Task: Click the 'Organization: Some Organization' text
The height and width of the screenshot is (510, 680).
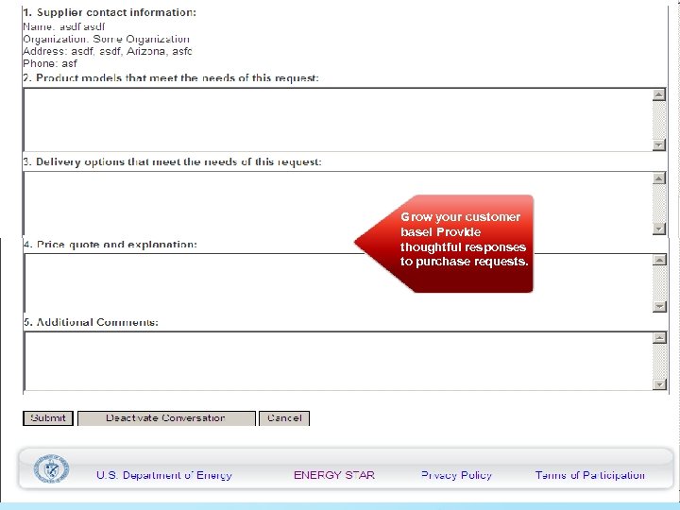Action: [x=106, y=39]
